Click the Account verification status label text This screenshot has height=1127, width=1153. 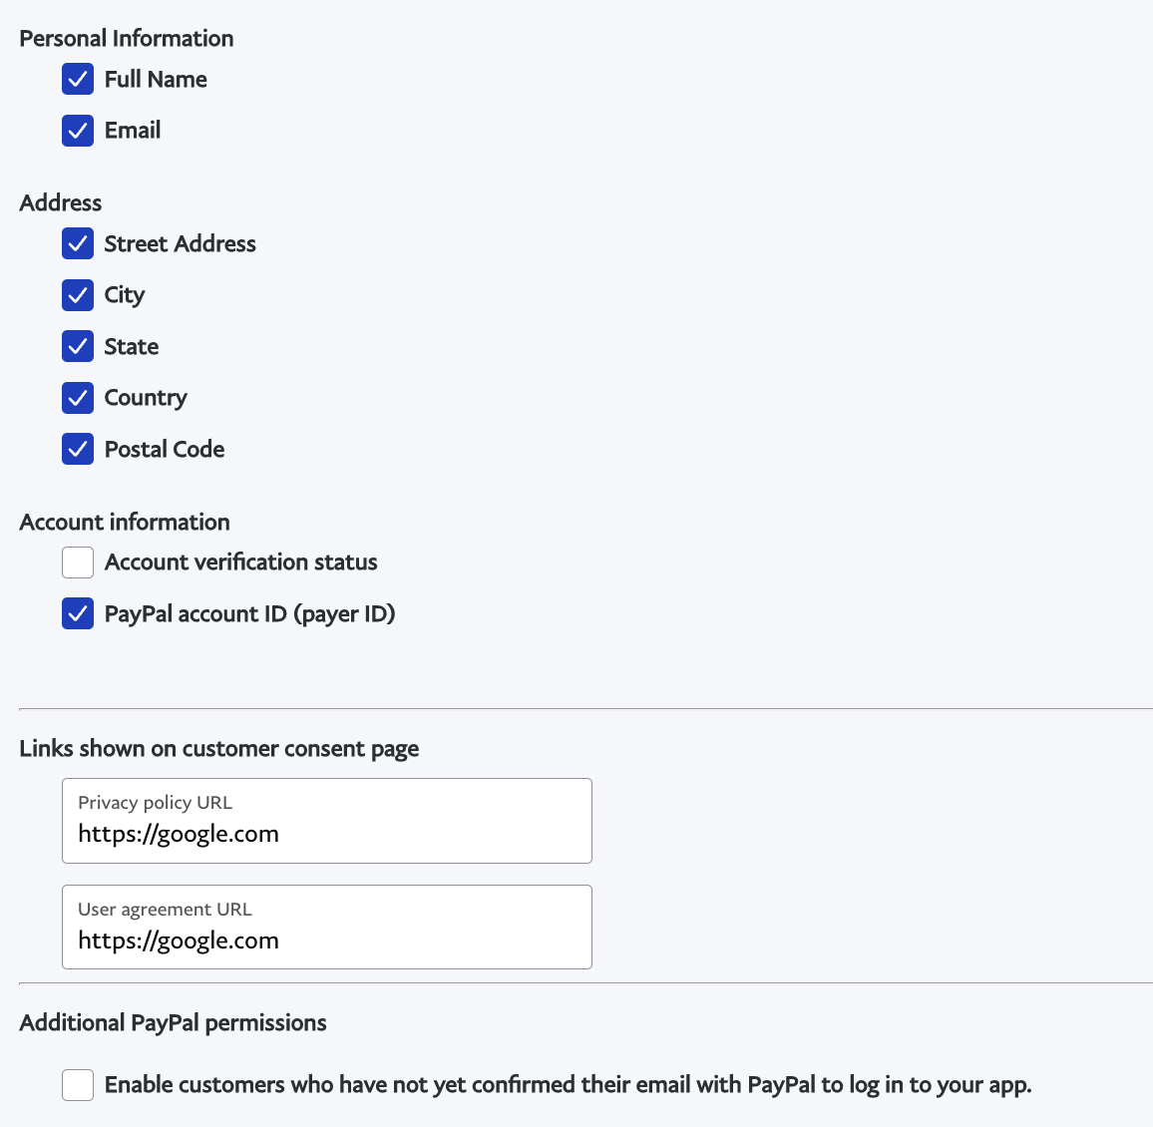click(x=240, y=562)
